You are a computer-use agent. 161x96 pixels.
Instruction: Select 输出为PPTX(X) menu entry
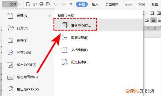(28, 89)
